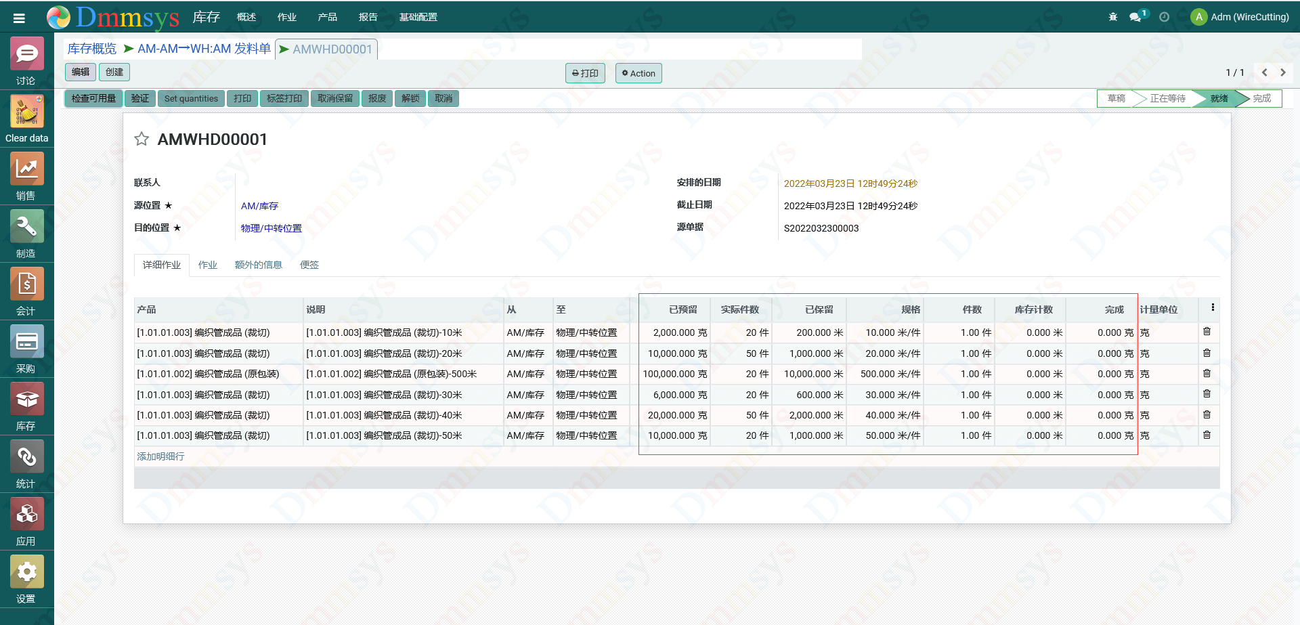Open the 打印 print dropdown
This screenshot has width=1300, height=625.
point(585,73)
